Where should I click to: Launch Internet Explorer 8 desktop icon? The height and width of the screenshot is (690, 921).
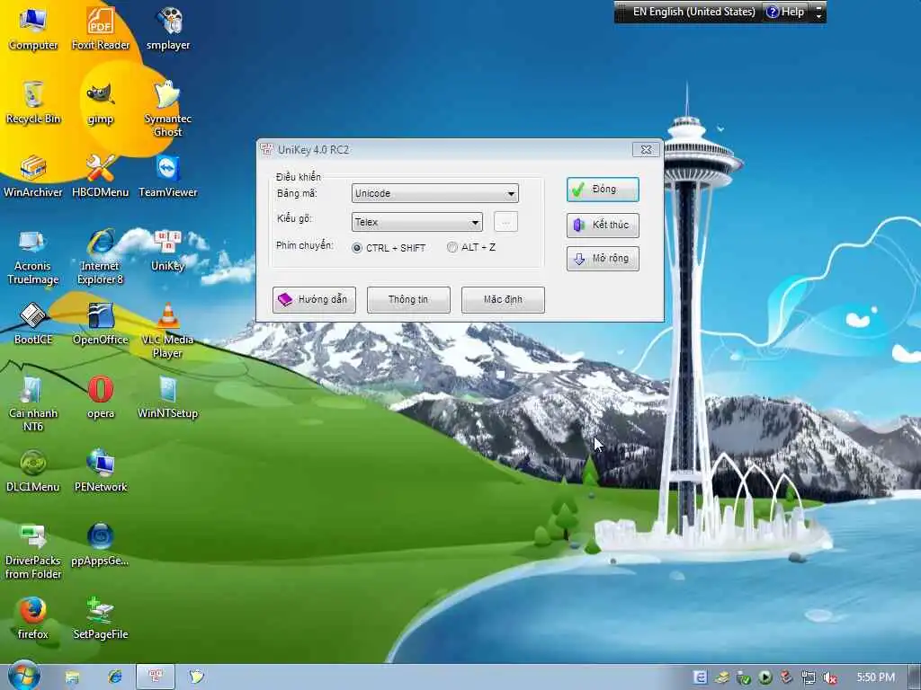pyautogui.click(x=101, y=257)
